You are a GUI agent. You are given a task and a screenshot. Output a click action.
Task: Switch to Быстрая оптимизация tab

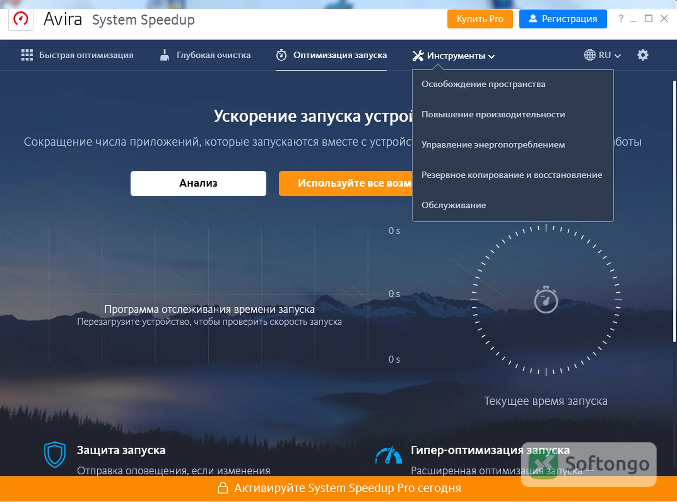pyautogui.click(x=77, y=55)
